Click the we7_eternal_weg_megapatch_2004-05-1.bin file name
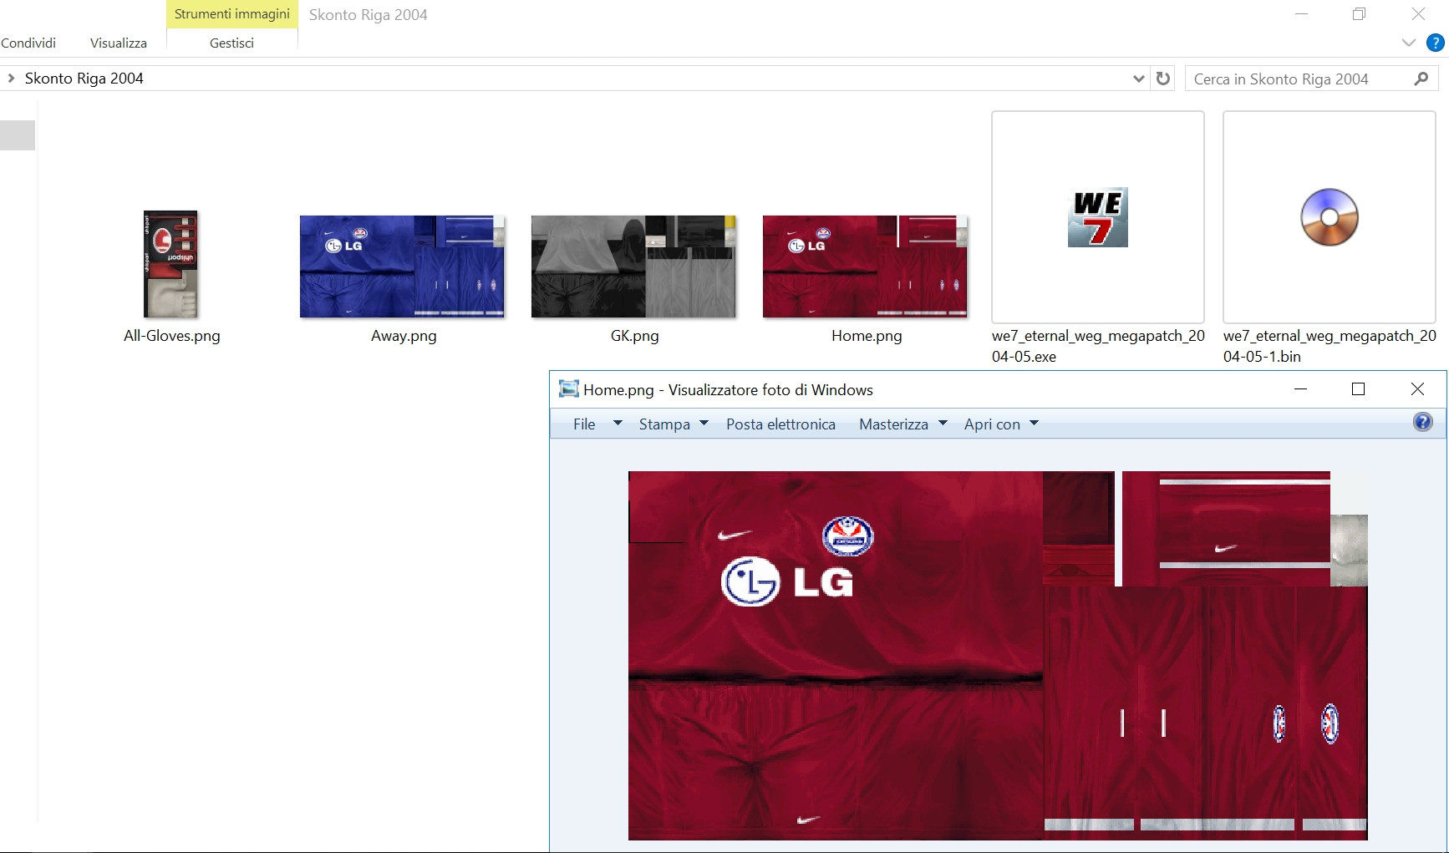The width and height of the screenshot is (1449, 853). (x=1330, y=346)
